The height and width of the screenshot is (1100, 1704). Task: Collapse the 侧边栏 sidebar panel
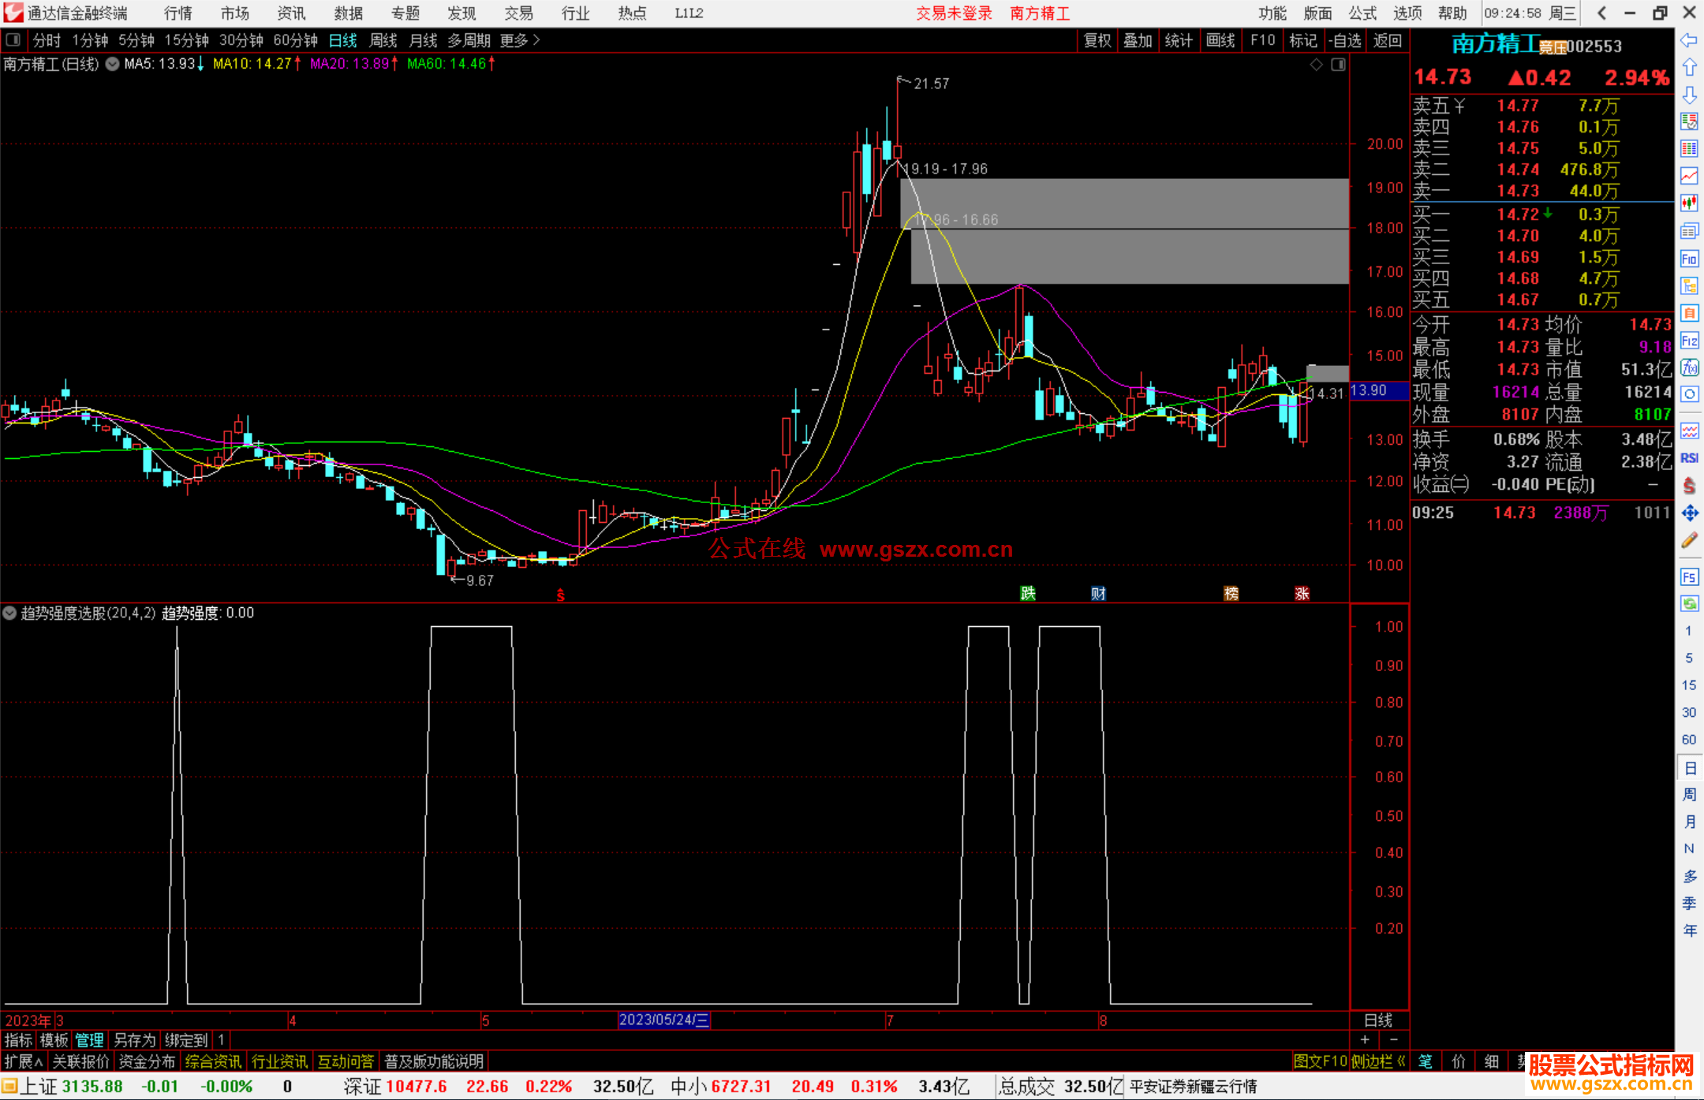[1378, 1061]
